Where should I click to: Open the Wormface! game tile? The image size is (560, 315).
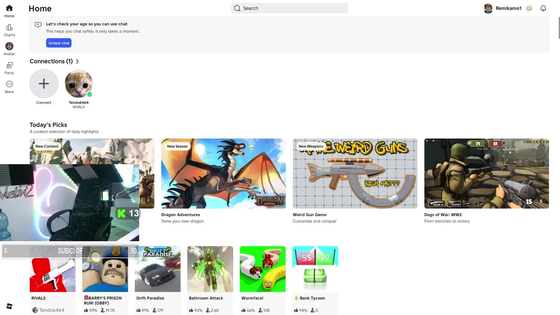point(262,269)
